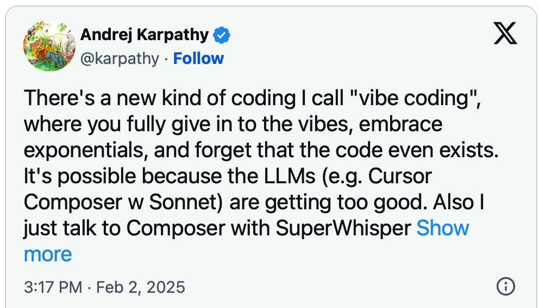Viewport: 539px width, 308px height.
Task: Click the word "SuperWhisper" in the tweet
Action: coord(343,228)
